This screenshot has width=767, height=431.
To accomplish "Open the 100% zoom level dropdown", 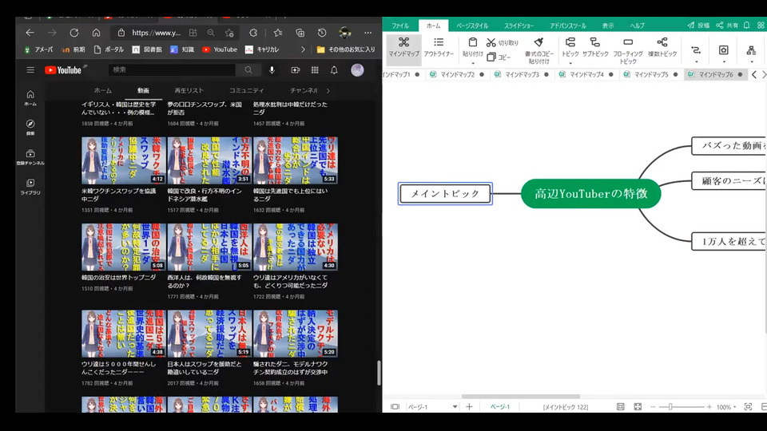I will click(735, 407).
